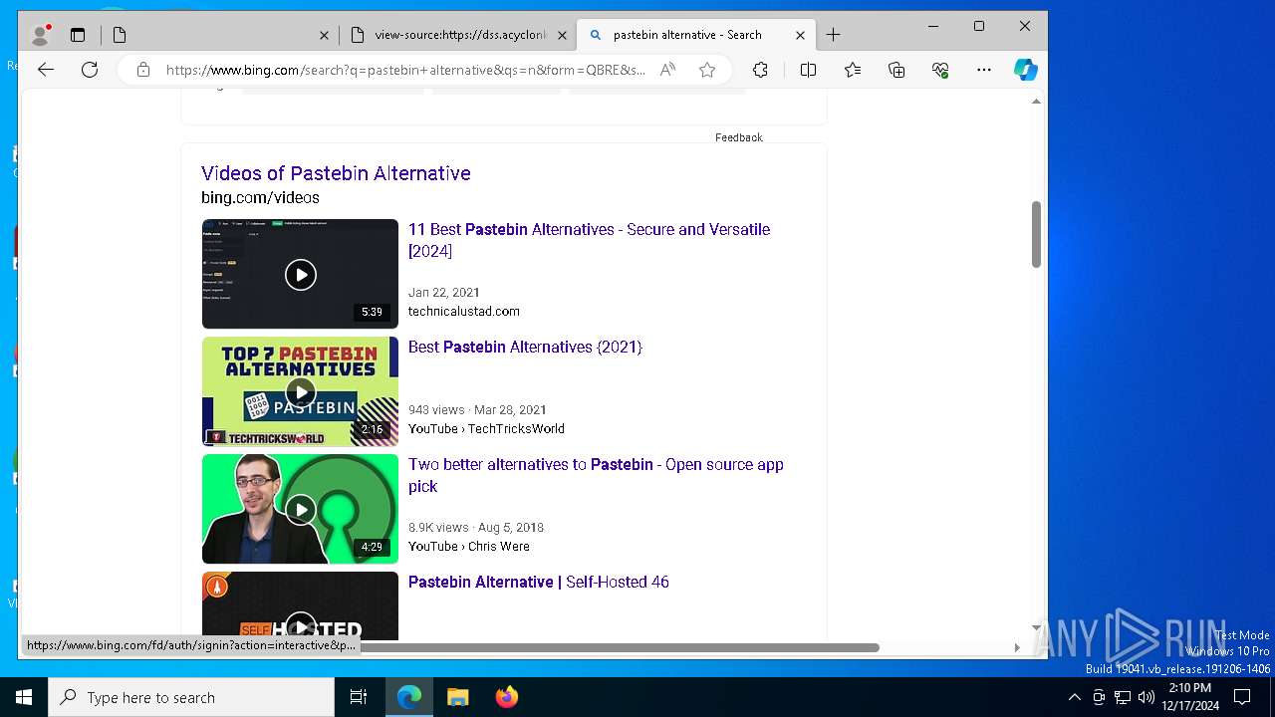This screenshot has height=717, width=1275.
Task: Open Read aloud in address bar
Action: coord(668,70)
